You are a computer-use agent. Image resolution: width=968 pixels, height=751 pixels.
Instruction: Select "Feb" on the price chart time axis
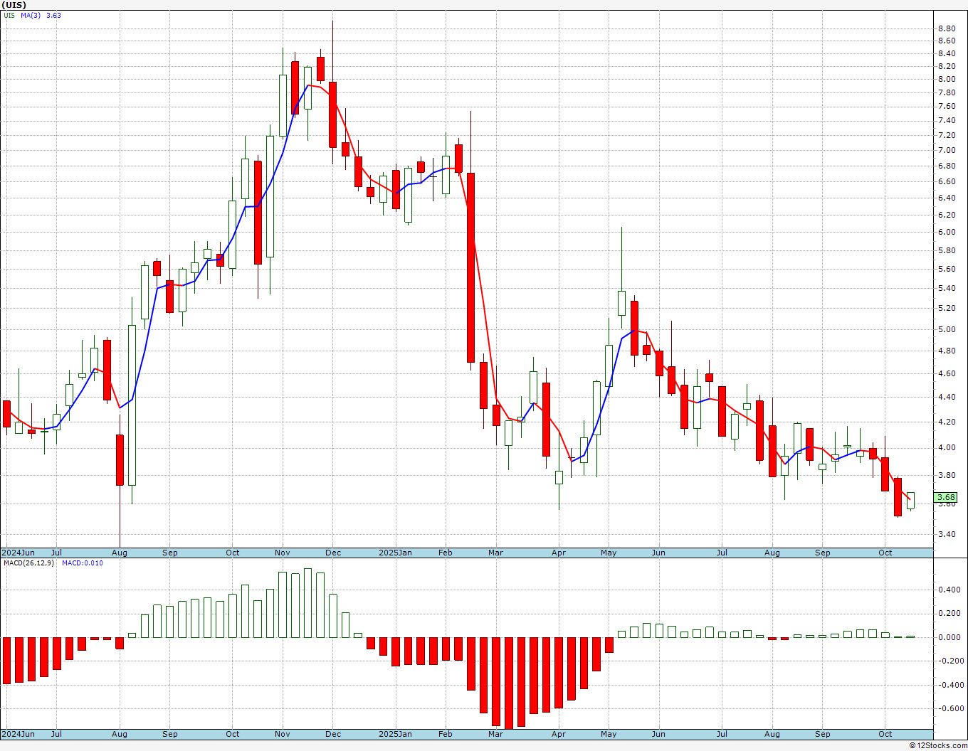pyautogui.click(x=446, y=553)
